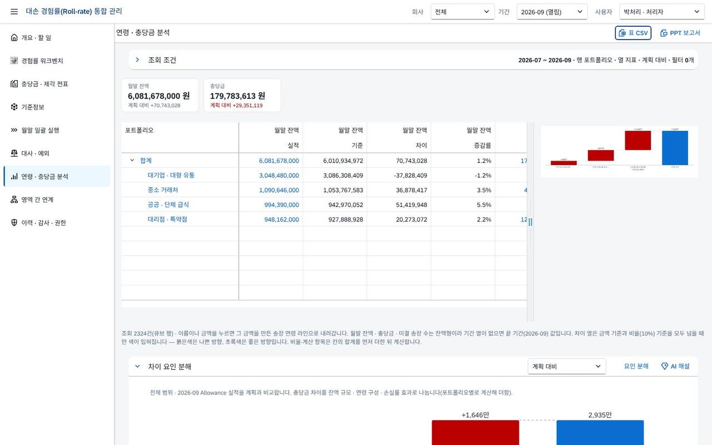Image resolution: width=712 pixels, height=445 pixels.
Task: Click the home icon beside 개요 · 할 일
Action: pos(14,37)
